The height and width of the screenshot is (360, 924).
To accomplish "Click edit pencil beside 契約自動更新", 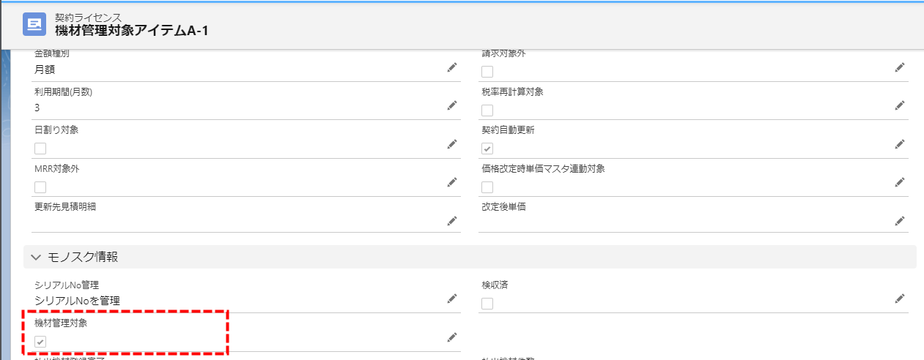I will tap(899, 144).
